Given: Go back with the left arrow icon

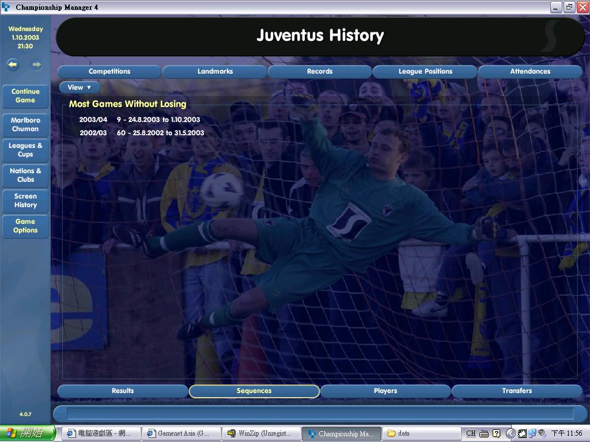Looking at the screenshot, I should [13, 64].
